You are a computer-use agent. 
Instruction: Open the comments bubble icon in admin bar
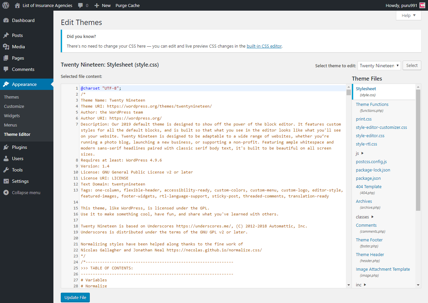tap(80, 5)
